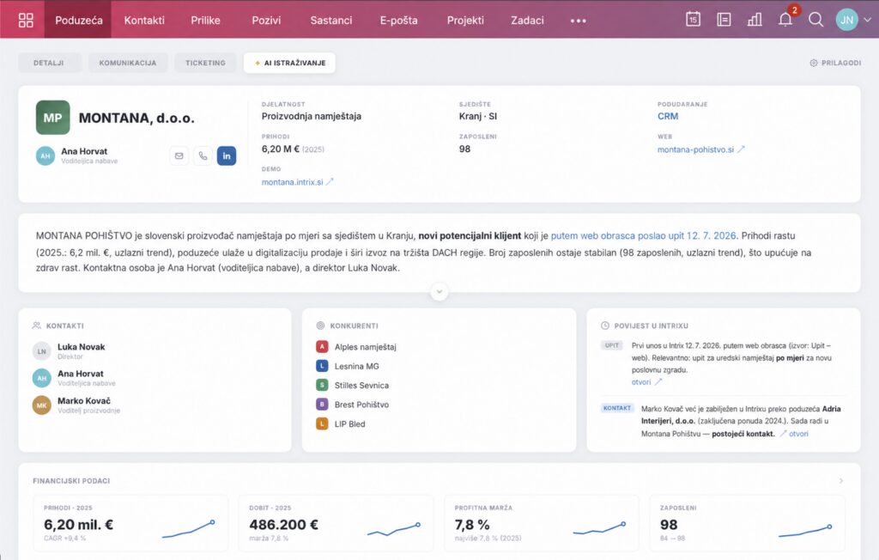Image resolution: width=879 pixels, height=560 pixels.
Task: Open the E-pošta module
Action: [x=398, y=21]
